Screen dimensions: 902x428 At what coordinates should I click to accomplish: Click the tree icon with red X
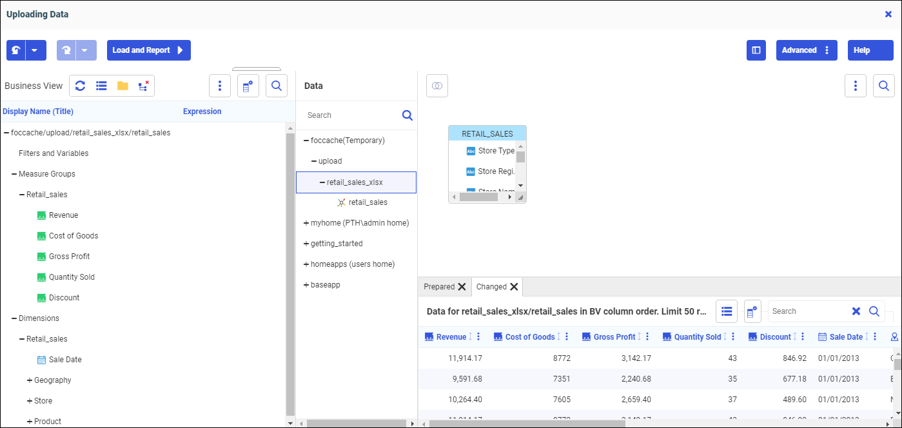143,86
